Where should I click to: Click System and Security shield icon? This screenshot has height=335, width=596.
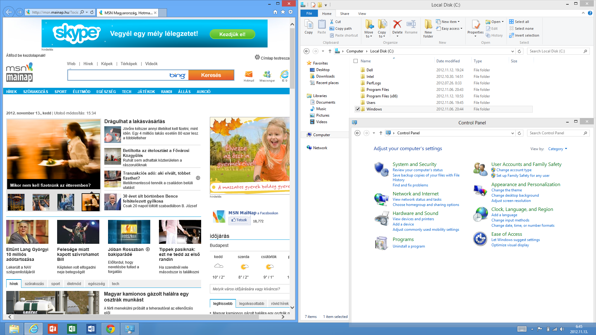381,169
